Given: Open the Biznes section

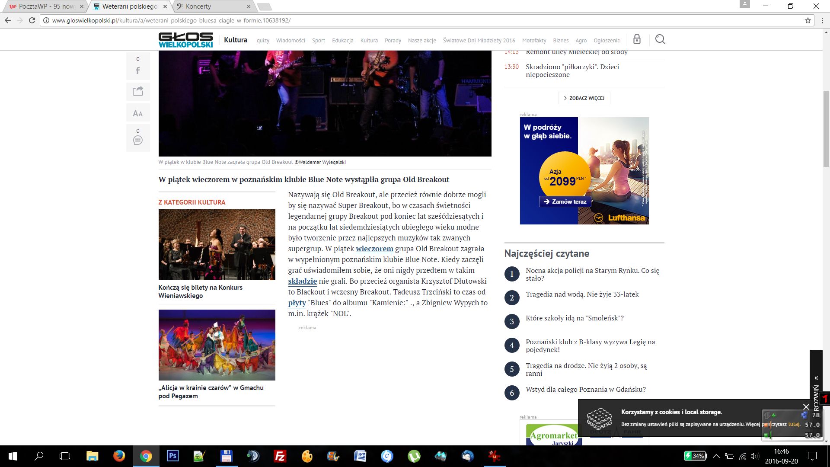Looking at the screenshot, I should (x=561, y=41).
